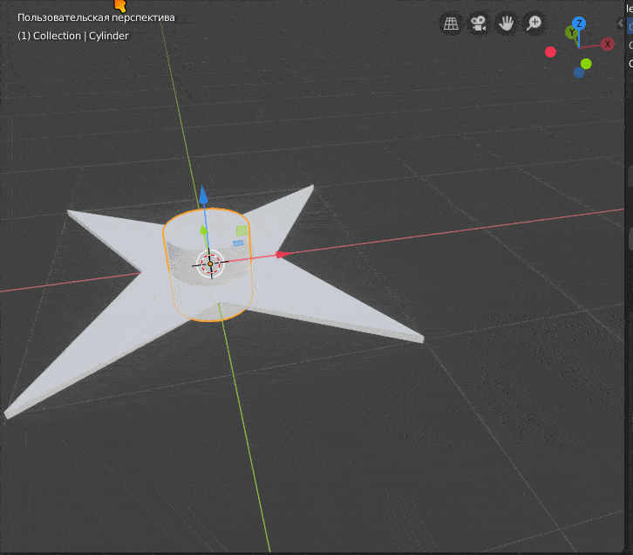Click the 3D cursor at cylinder center
The height and width of the screenshot is (555, 633).
tap(210, 264)
